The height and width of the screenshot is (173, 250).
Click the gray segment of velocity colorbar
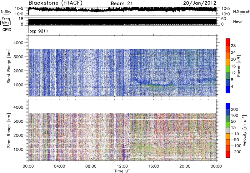point(228,130)
